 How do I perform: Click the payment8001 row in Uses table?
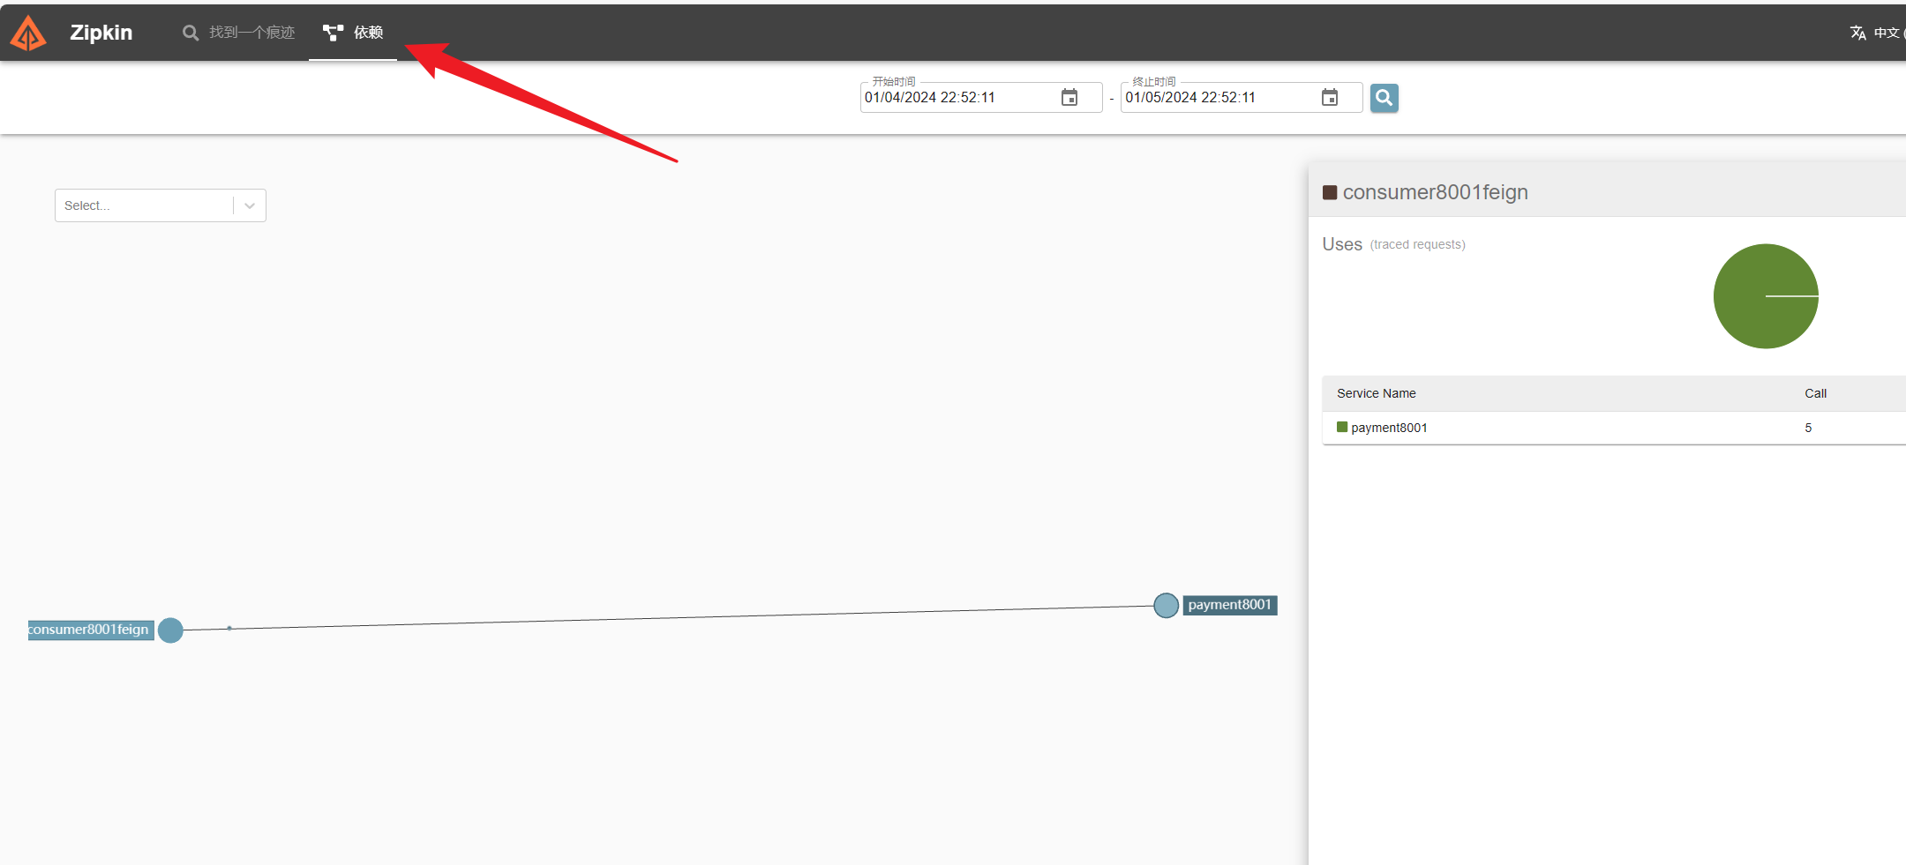coord(1389,428)
